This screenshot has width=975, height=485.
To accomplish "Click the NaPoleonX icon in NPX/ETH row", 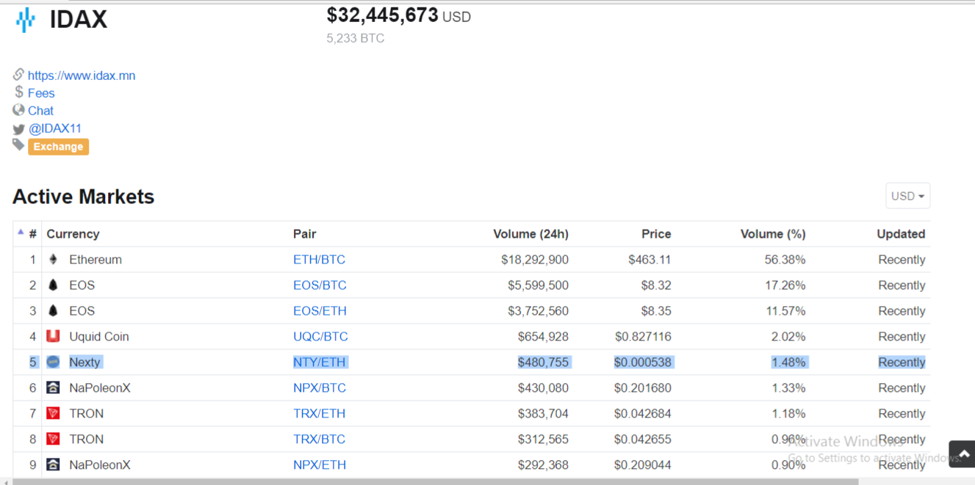I will tap(53, 464).
